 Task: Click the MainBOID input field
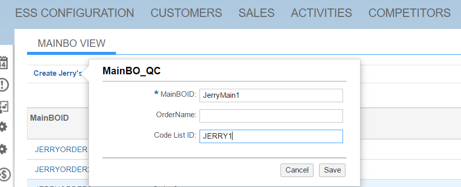point(271,96)
